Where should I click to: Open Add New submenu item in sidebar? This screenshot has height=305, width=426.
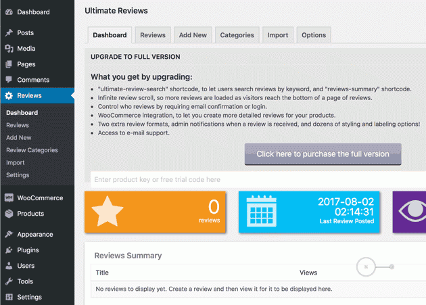19,138
